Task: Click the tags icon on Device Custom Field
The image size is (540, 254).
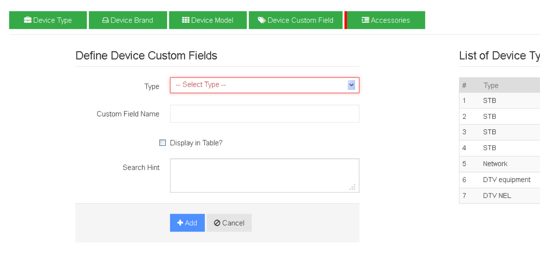Action: [262, 20]
